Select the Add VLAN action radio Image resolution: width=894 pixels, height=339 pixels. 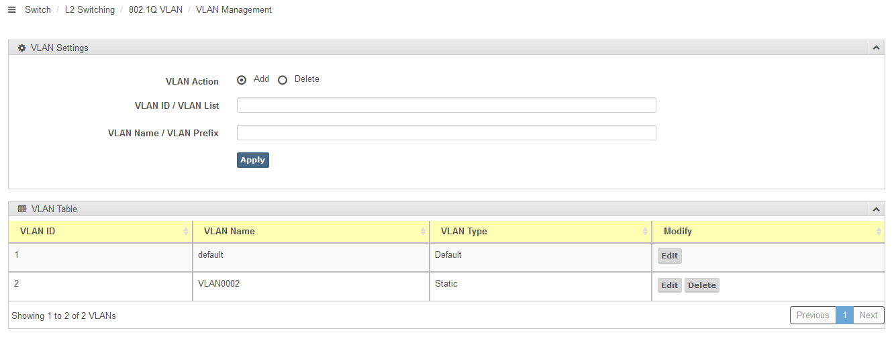[242, 80]
